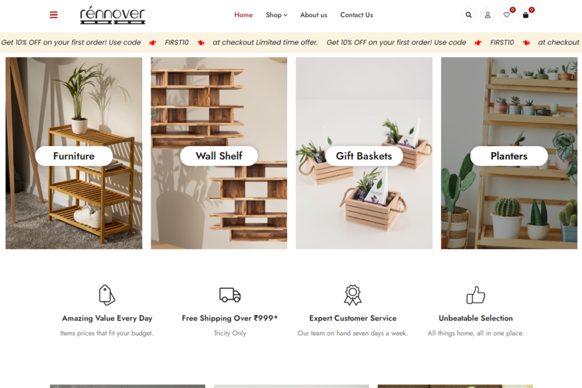Viewport: 582px width, 388px height.
Task: Click the Expert Customer Service heading
Action: 353,318
